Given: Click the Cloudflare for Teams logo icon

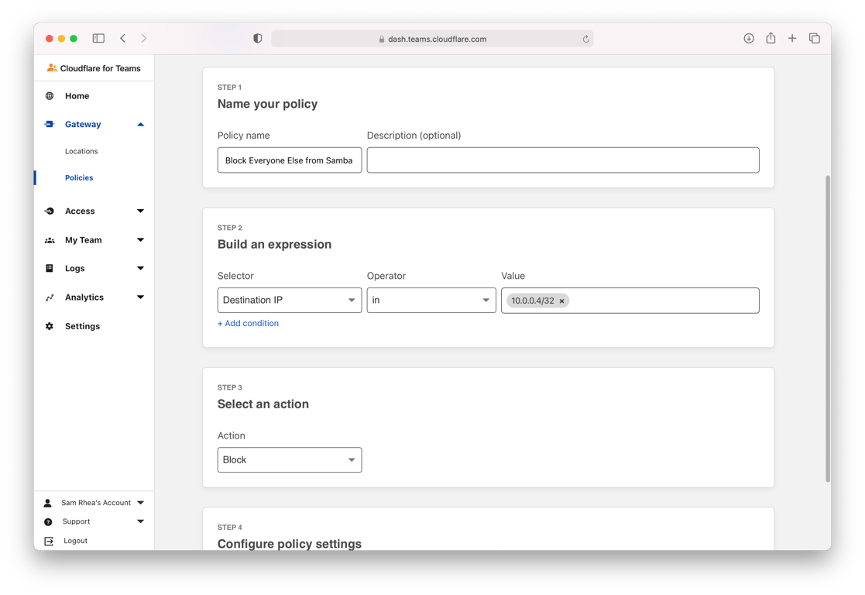Looking at the screenshot, I should tap(52, 68).
